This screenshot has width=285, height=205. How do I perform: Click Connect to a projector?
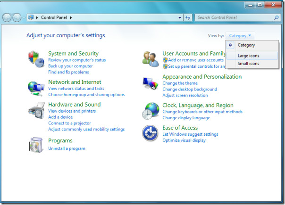[x=69, y=123]
